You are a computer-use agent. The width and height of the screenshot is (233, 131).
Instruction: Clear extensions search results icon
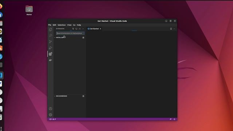click(x=80, y=29)
